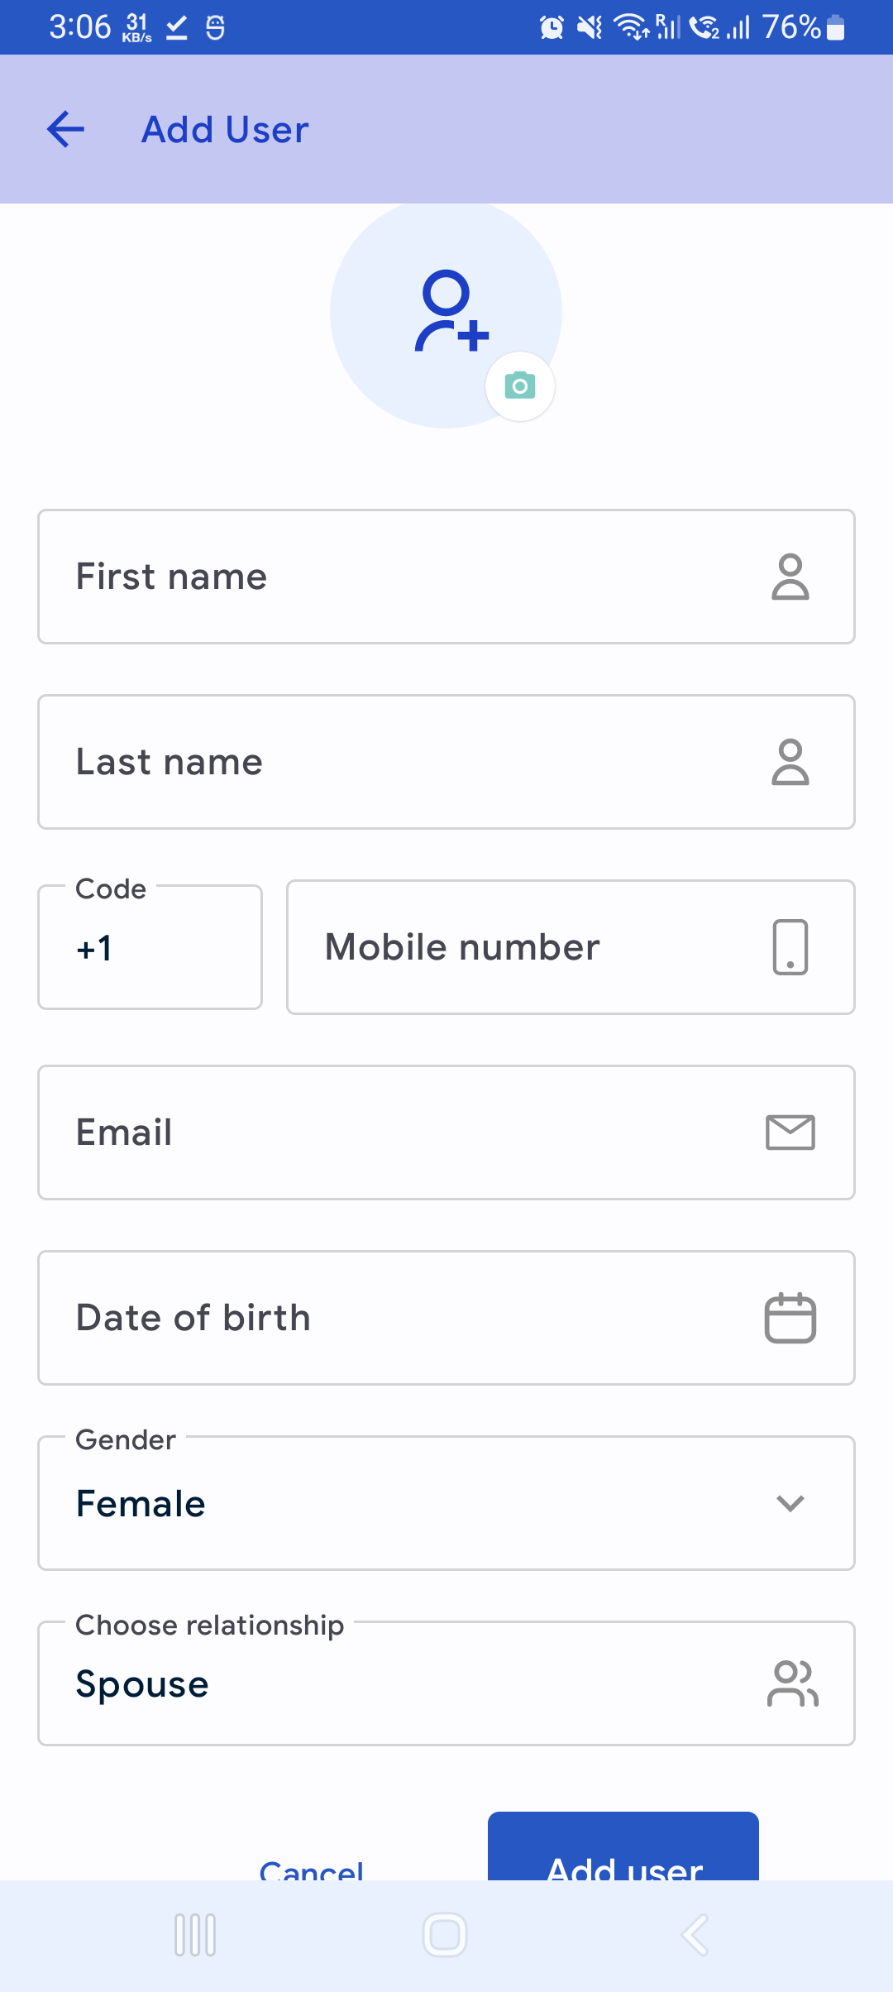Click the Add user button
This screenshot has width=893, height=1992.
623,1846
